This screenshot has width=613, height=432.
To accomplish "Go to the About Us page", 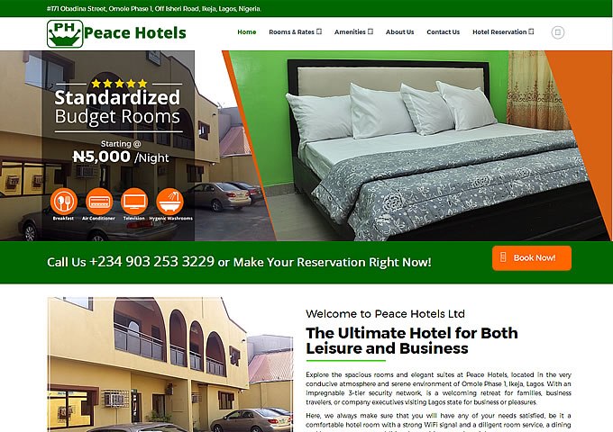I will coord(399,32).
